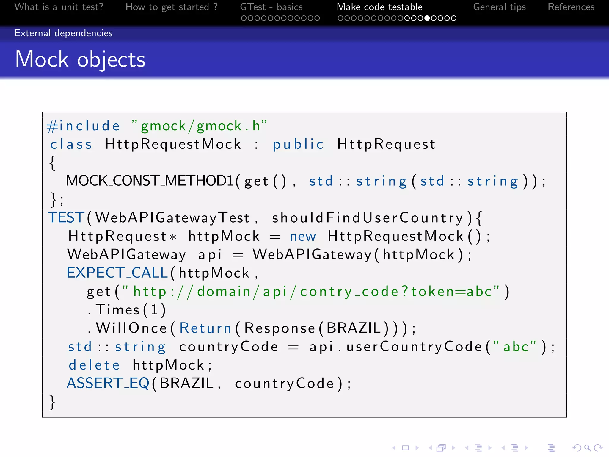Select first circle under GTest - basics

pyautogui.click(x=244, y=18)
